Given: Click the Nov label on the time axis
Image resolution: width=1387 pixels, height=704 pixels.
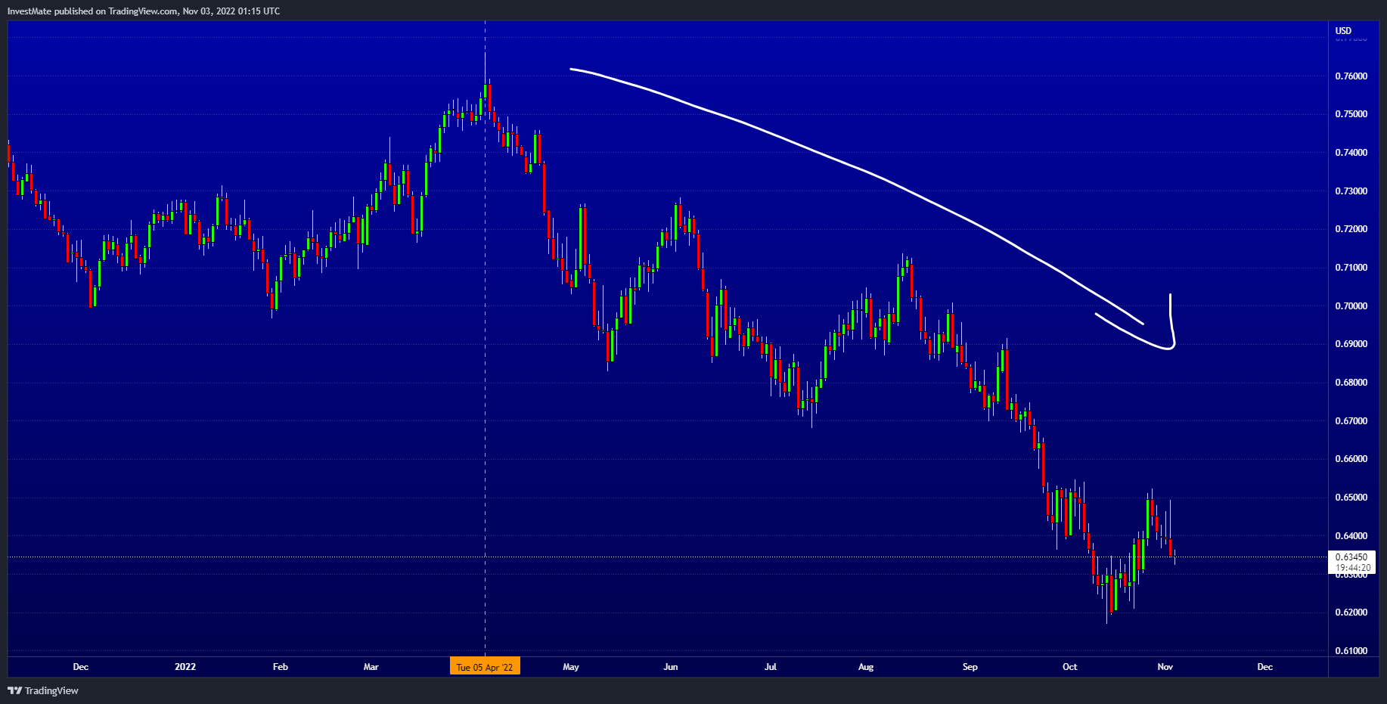Looking at the screenshot, I should point(1165,667).
